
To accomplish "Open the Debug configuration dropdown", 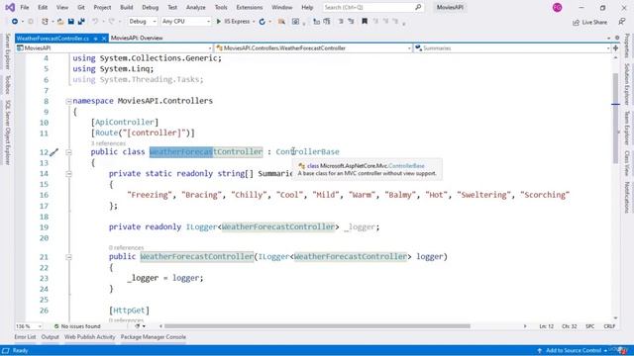I will click(143, 22).
